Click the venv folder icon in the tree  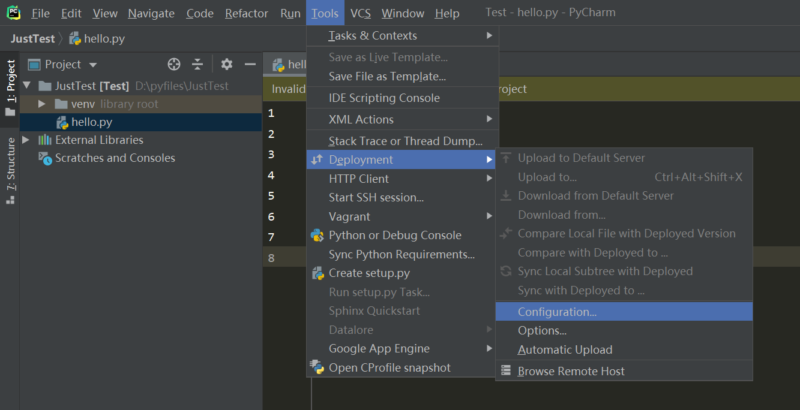61,104
